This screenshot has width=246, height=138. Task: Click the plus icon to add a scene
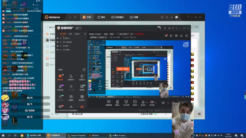[x=85, y=34]
